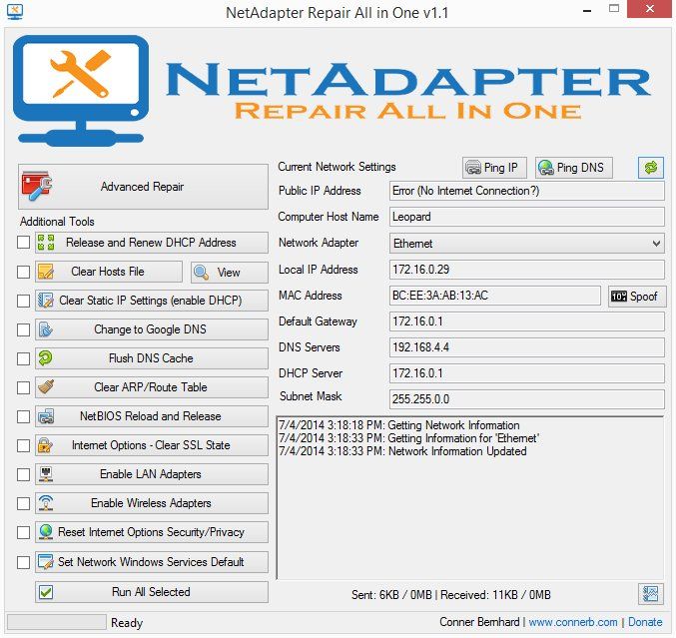Click the progress bar next to Ready
676x638 pixels.
(x=57, y=622)
